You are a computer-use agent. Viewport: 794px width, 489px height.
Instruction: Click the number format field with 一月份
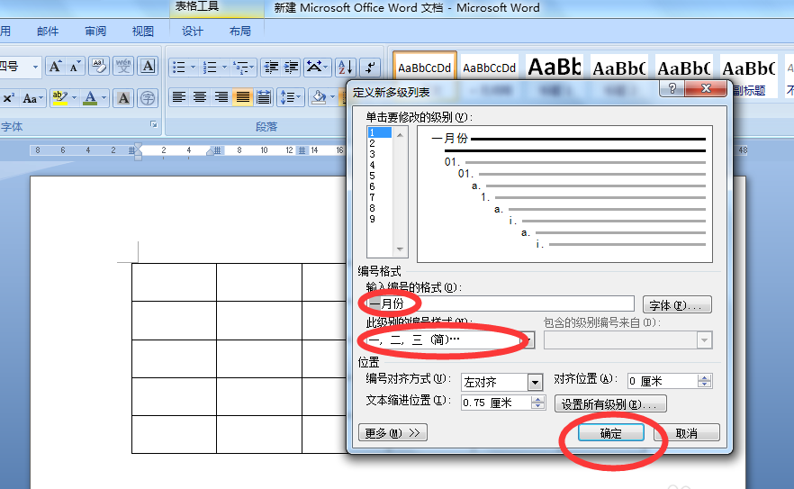click(x=500, y=303)
